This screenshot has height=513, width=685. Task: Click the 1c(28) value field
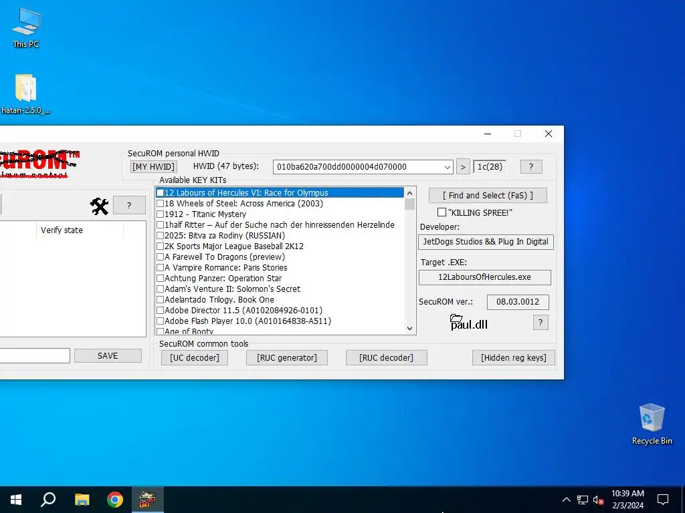click(490, 166)
